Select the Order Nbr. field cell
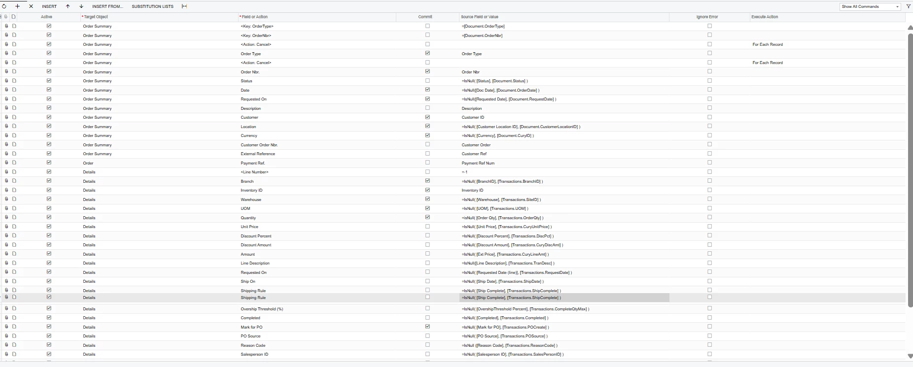 pyautogui.click(x=317, y=72)
